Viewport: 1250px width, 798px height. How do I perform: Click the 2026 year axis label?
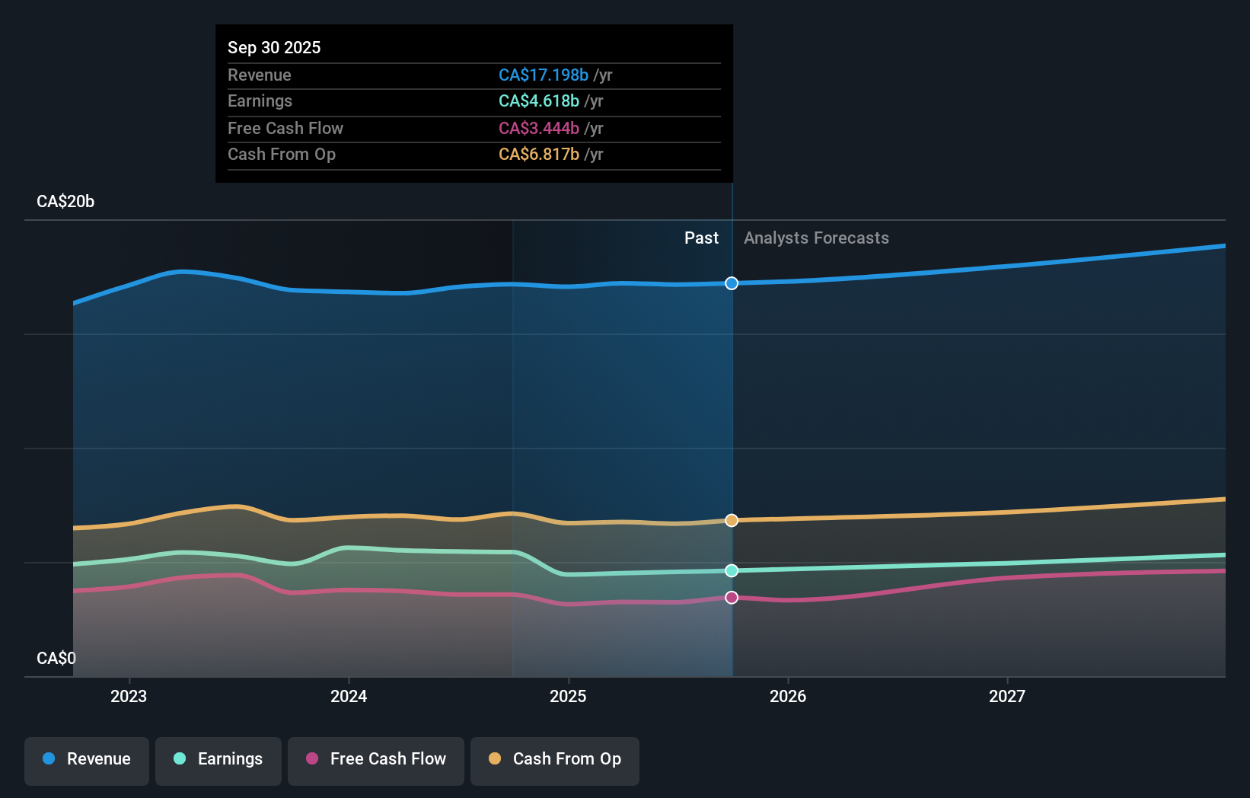[x=789, y=695]
